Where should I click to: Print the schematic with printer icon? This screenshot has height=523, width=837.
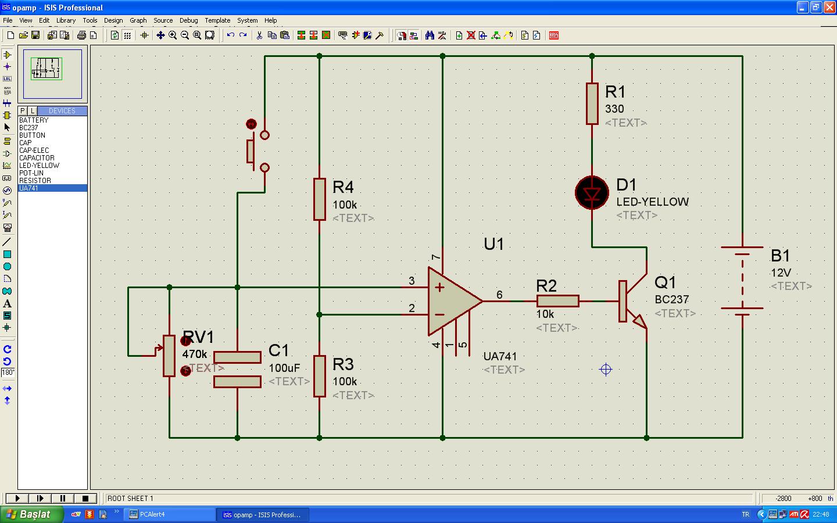81,35
